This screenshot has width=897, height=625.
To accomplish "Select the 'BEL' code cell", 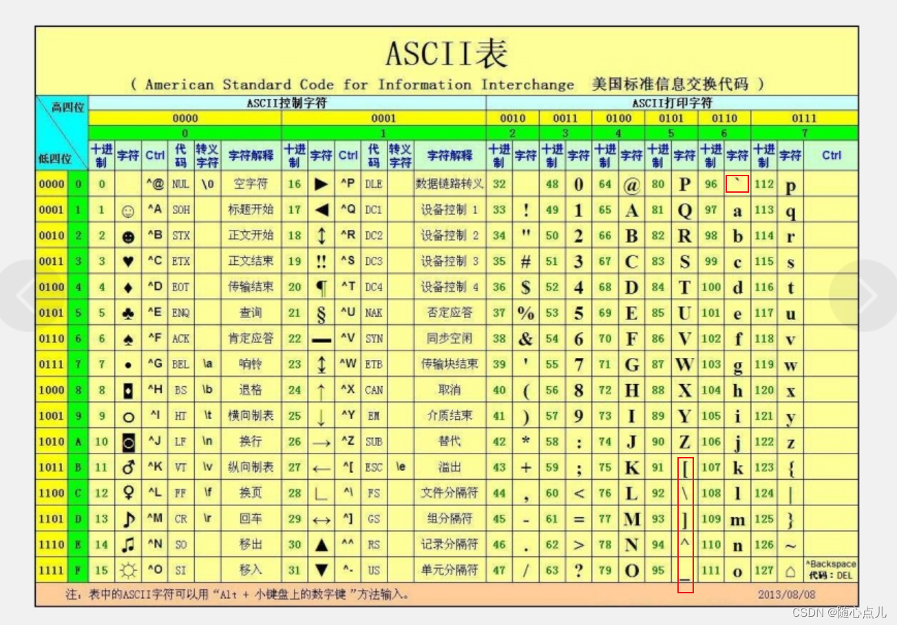I will click(180, 364).
